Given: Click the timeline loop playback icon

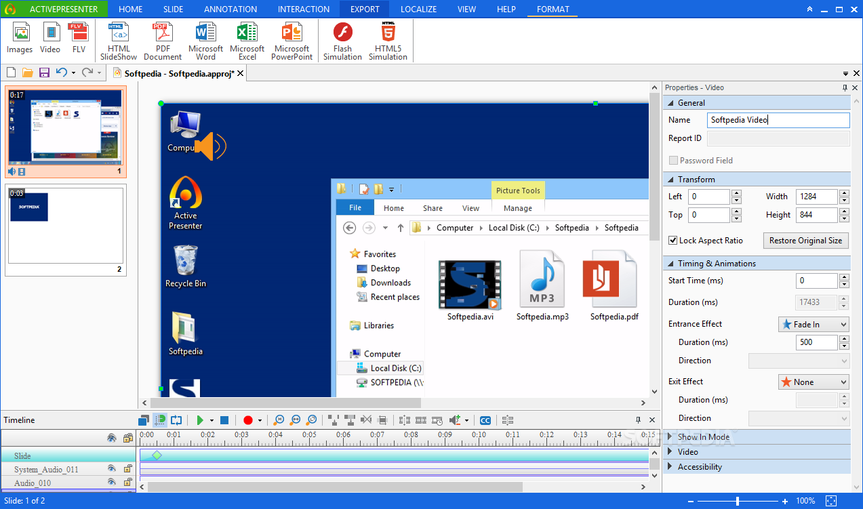Looking at the screenshot, I should (x=176, y=420).
